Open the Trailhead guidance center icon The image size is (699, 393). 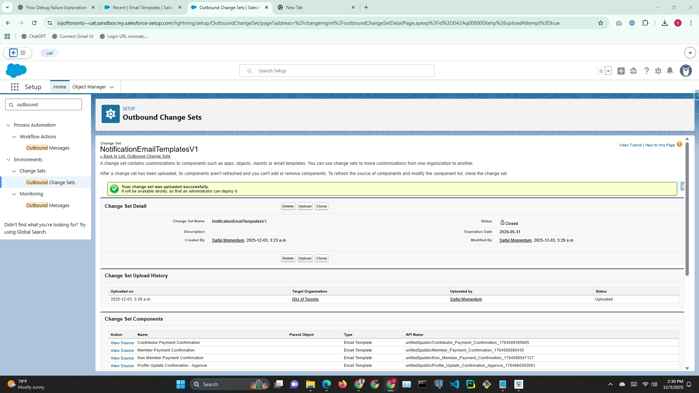pyautogui.click(x=633, y=71)
